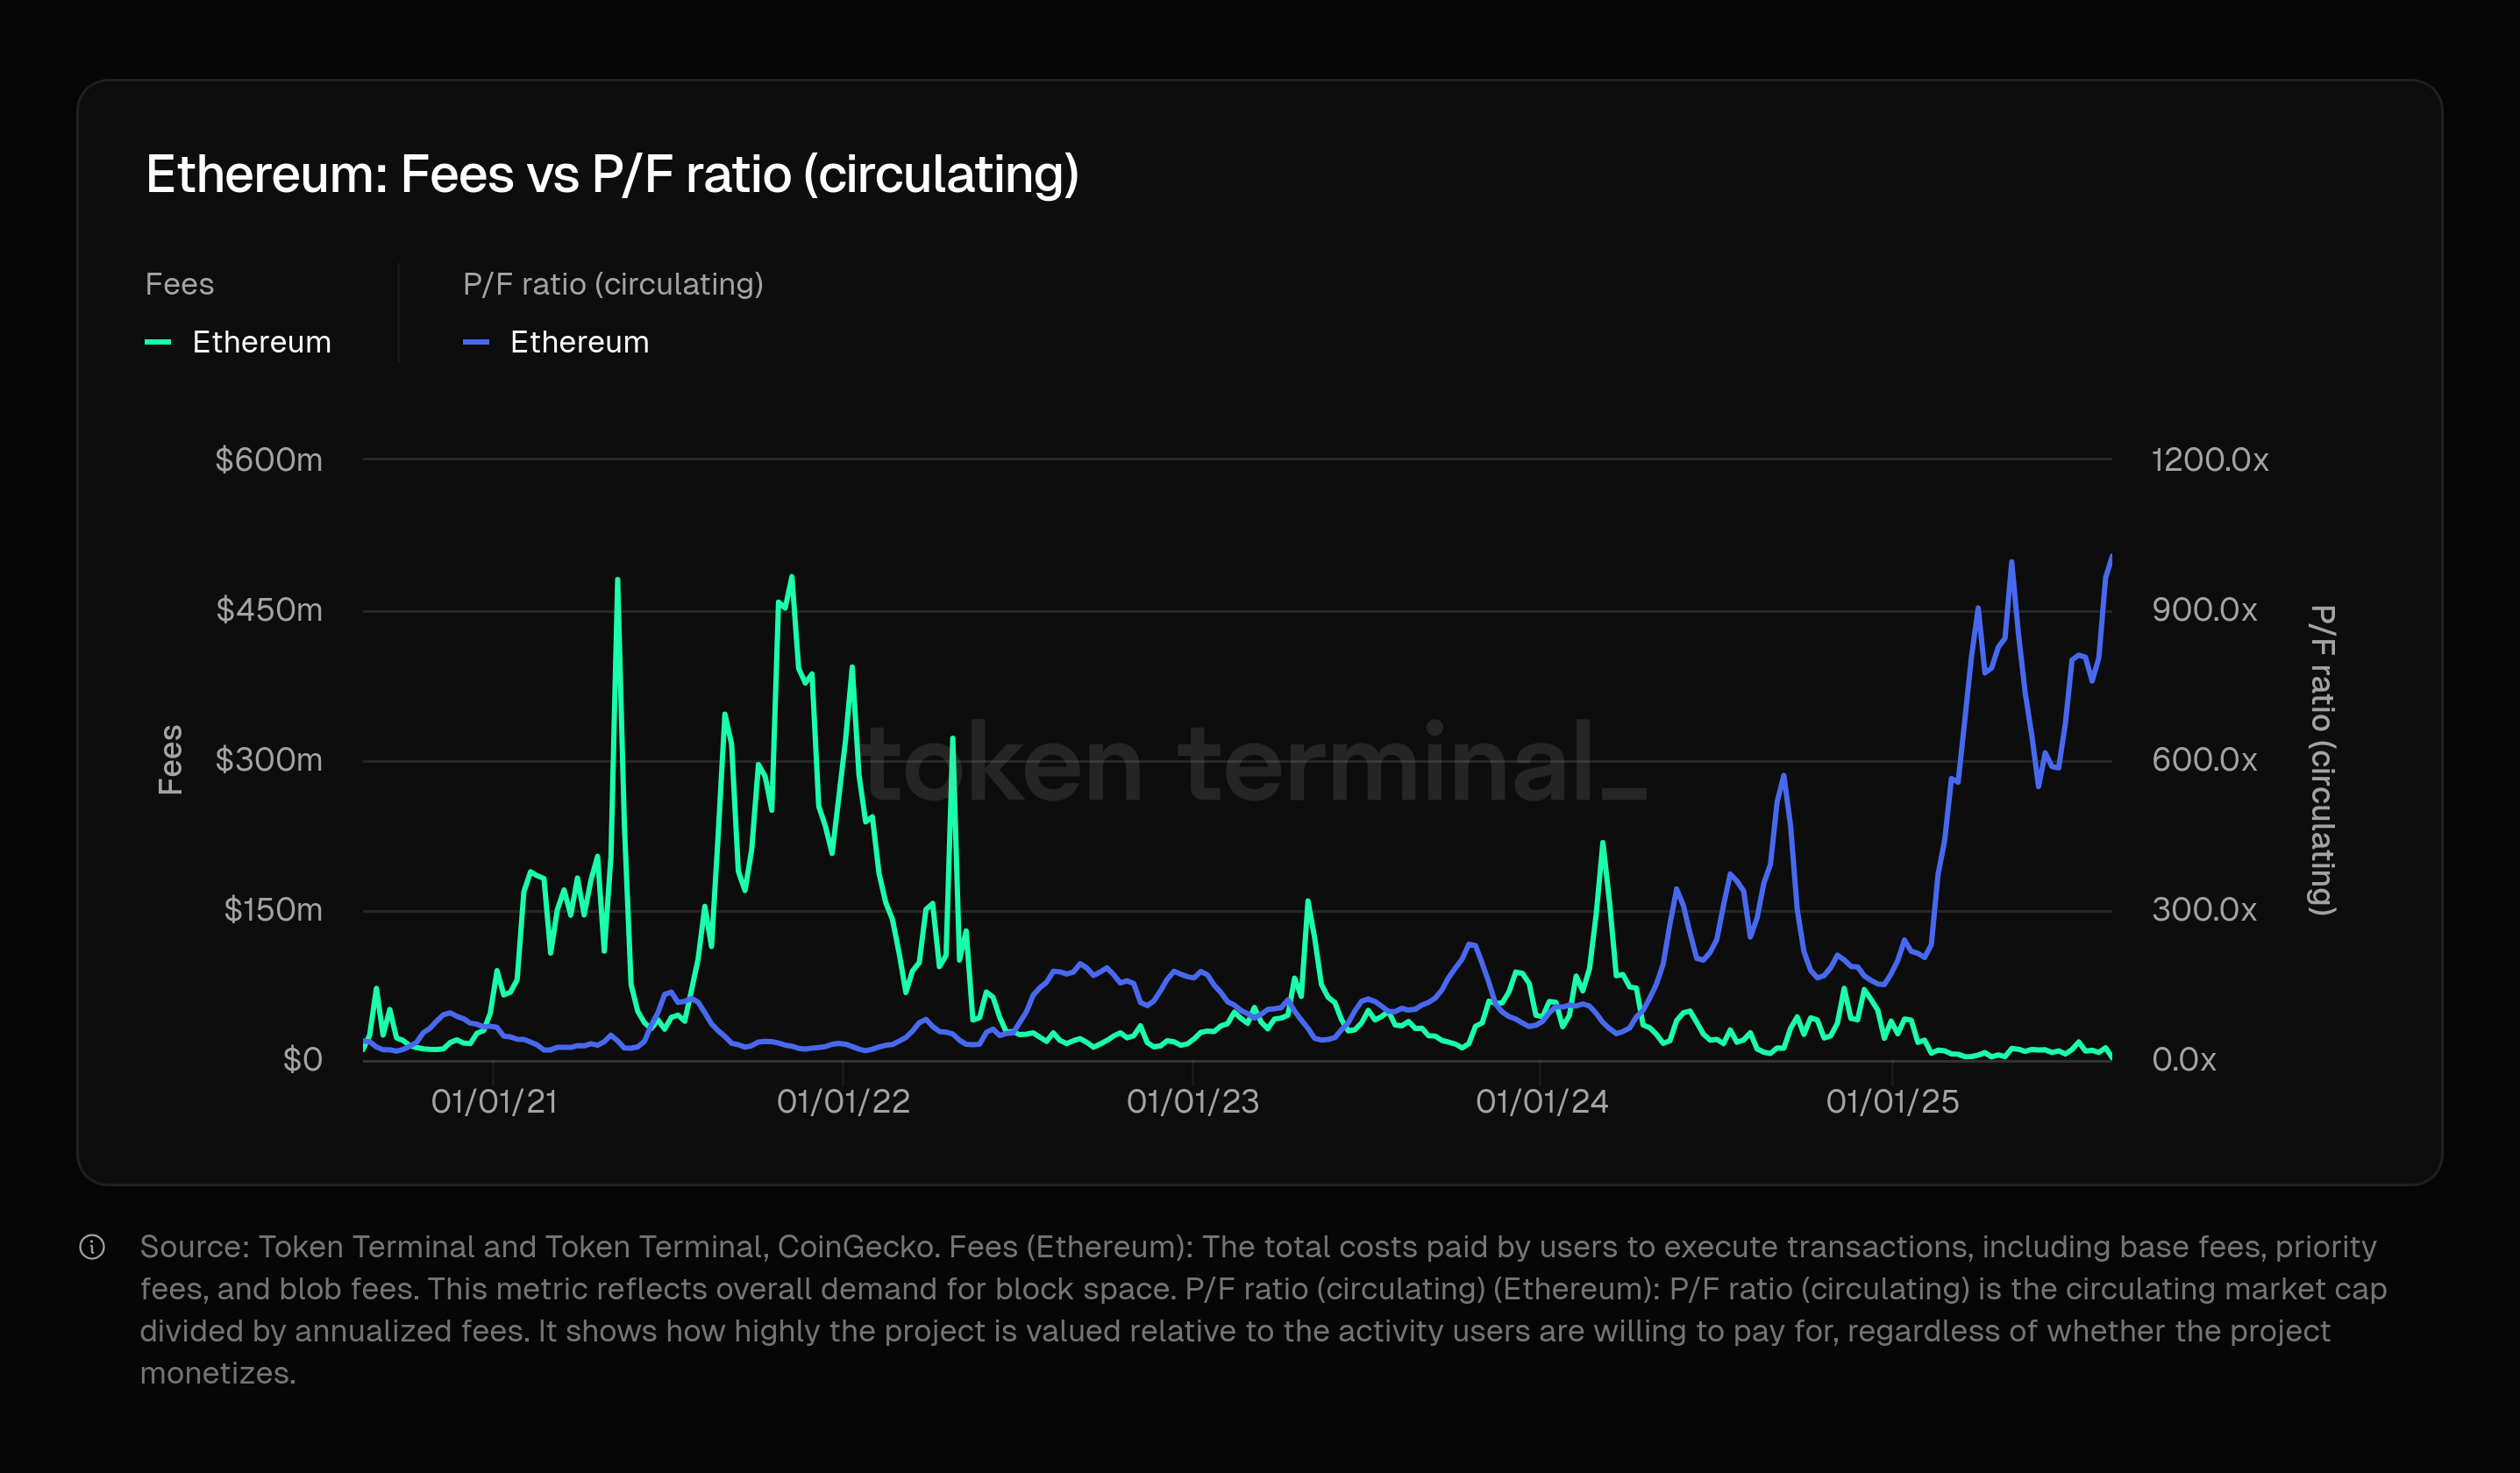Click the info icon beside the source note
The width and height of the screenshot is (2520, 1473).
coord(92,1247)
